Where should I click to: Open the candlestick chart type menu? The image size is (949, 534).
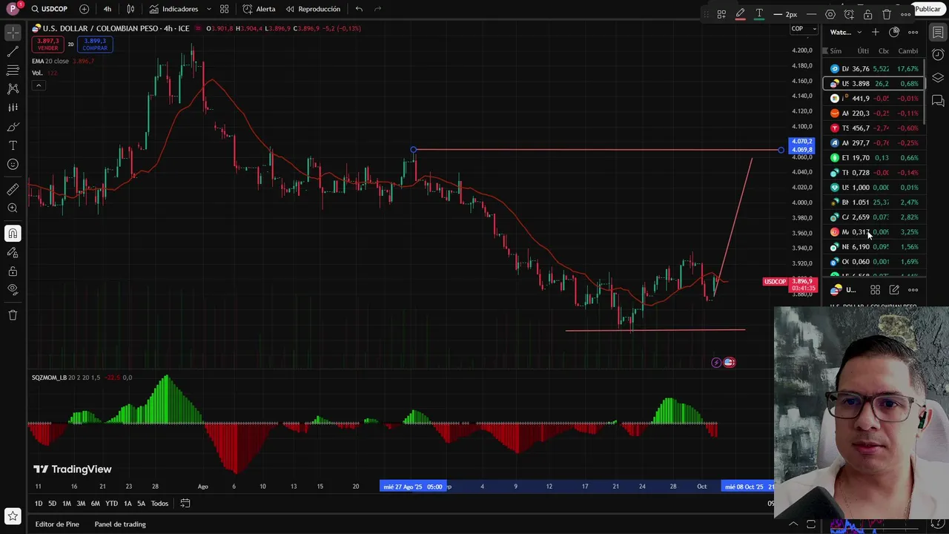130,9
